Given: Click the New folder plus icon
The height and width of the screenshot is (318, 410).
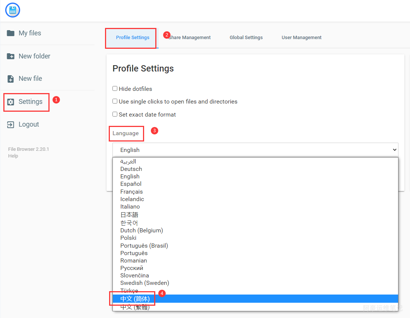Looking at the screenshot, I should click(11, 56).
